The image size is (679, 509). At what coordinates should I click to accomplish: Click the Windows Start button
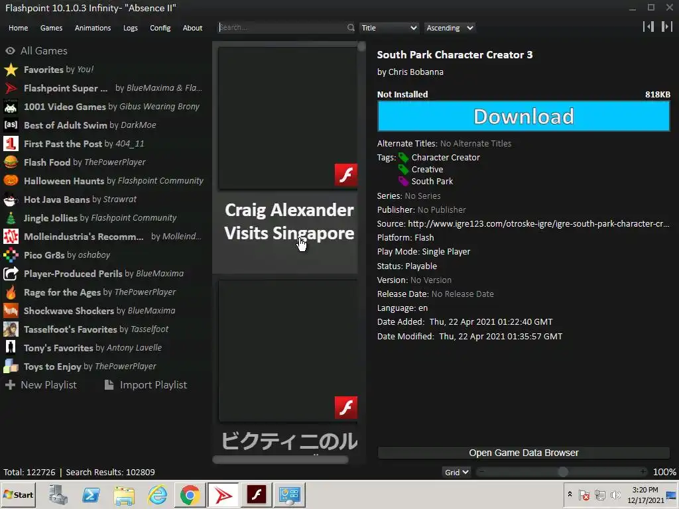point(18,494)
